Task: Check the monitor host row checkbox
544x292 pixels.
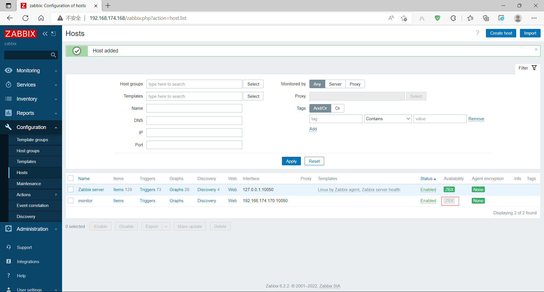Action: [x=71, y=200]
